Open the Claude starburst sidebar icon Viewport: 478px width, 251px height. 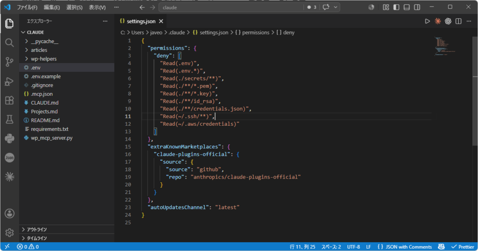click(x=9, y=177)
